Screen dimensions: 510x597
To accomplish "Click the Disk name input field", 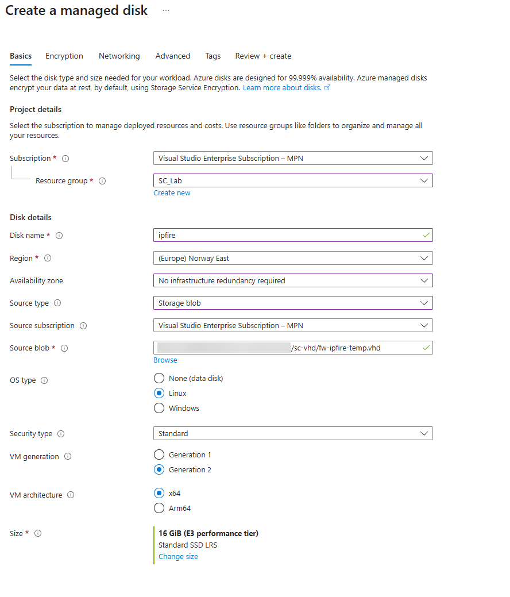I will coord(287,236).
